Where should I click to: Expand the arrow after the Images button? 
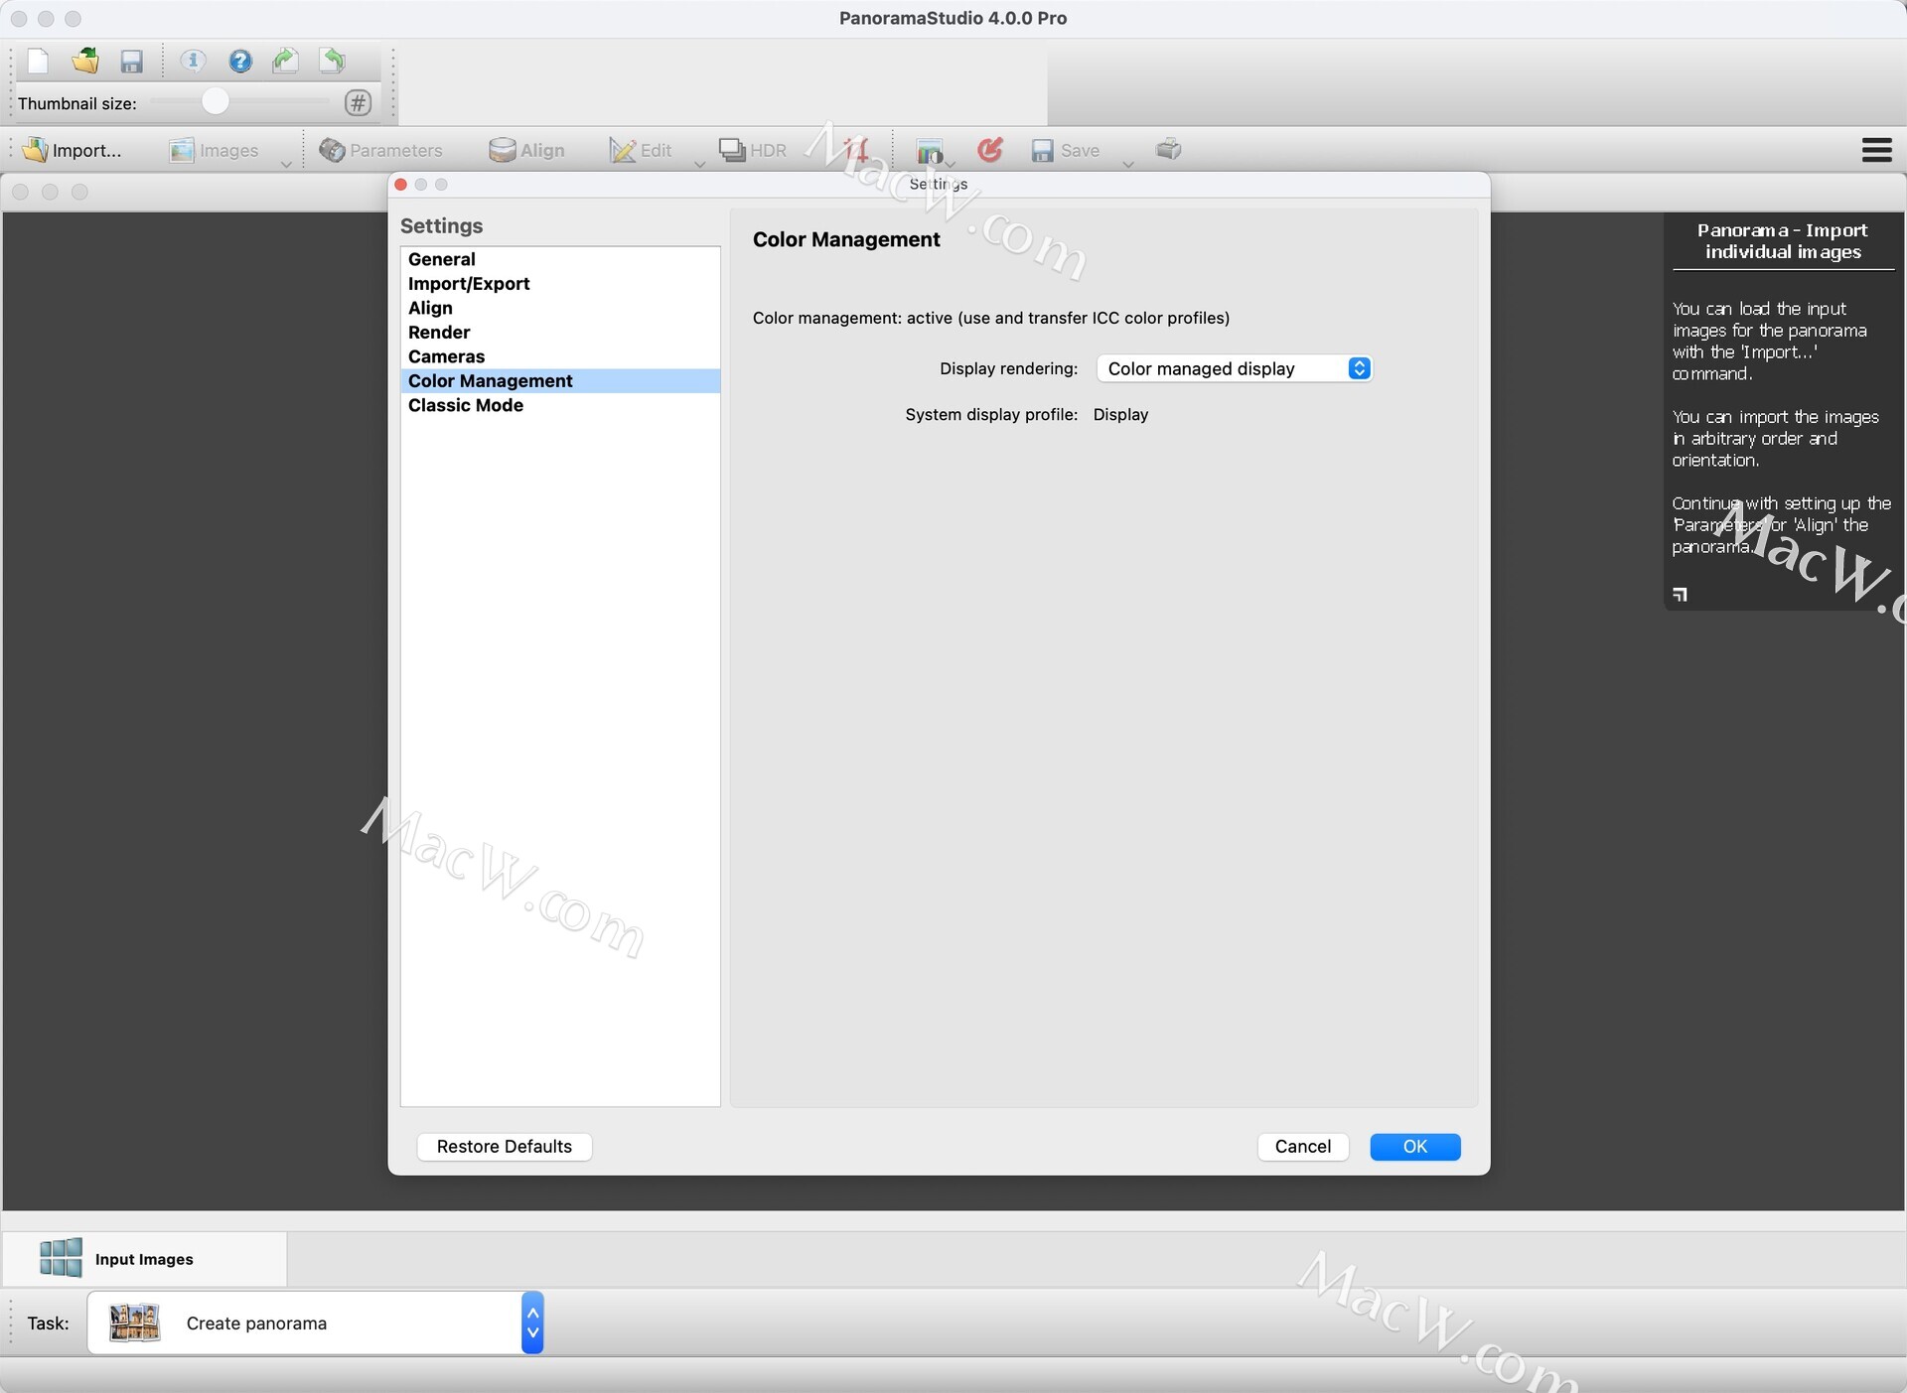(286, 164)
